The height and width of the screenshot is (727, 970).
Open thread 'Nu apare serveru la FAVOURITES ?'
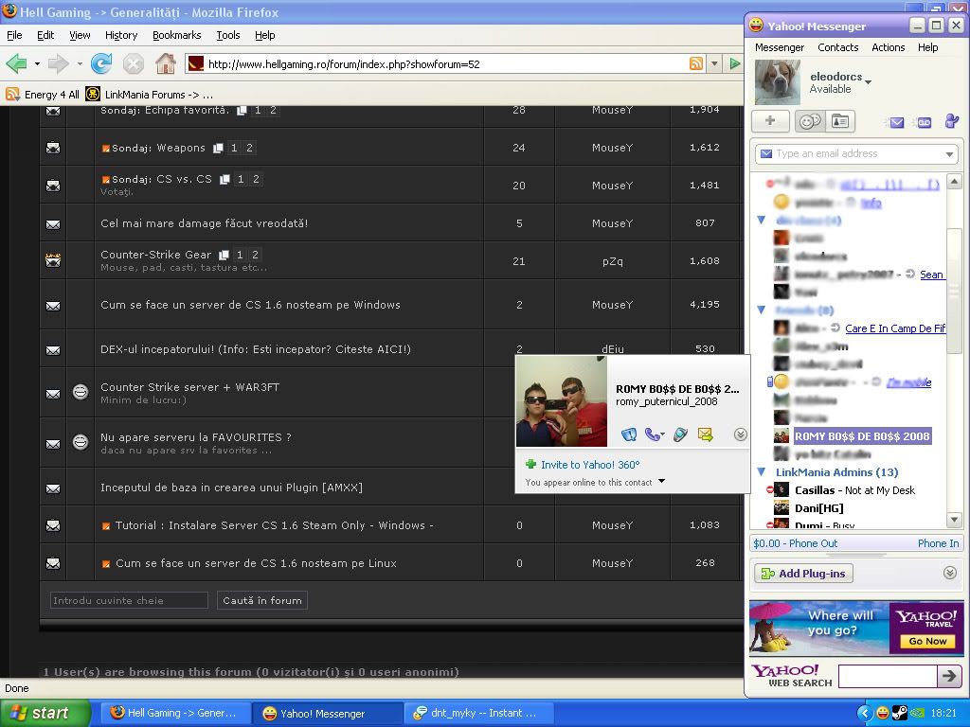195,437
